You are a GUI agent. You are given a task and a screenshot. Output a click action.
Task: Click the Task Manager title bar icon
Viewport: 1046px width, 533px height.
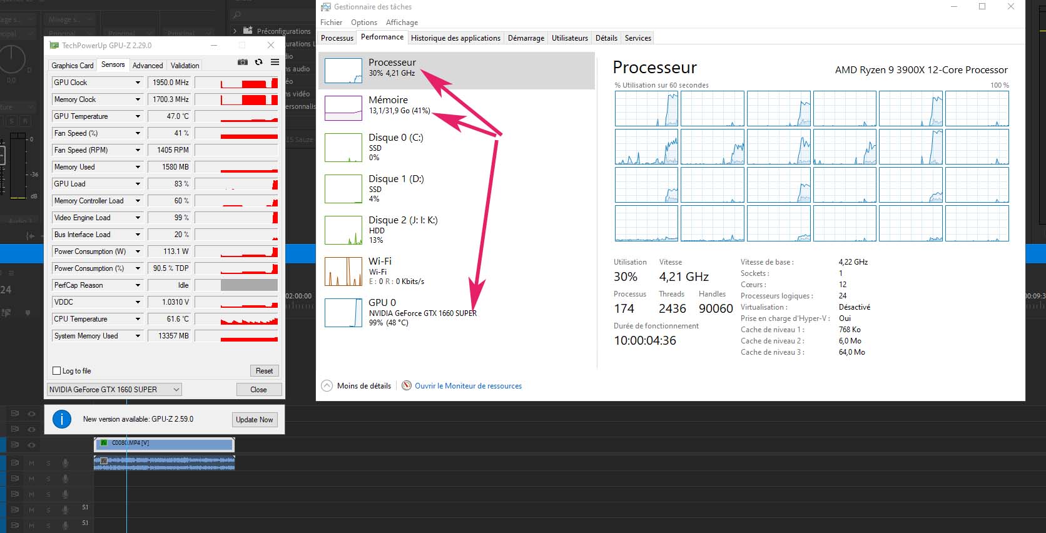coord(325,7)
